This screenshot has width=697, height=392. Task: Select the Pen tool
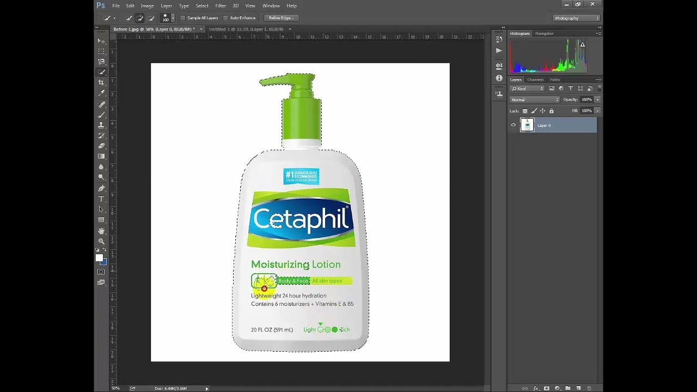[x=101, y=188]
